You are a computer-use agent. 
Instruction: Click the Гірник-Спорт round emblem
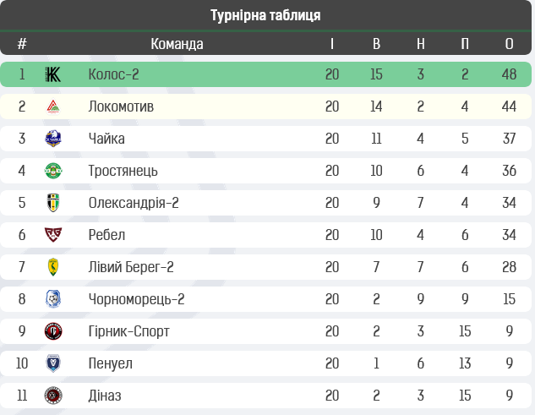[x=53, y=331]
